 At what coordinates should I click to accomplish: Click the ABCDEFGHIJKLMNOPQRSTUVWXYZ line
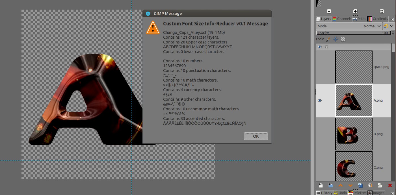pos(198,47)
